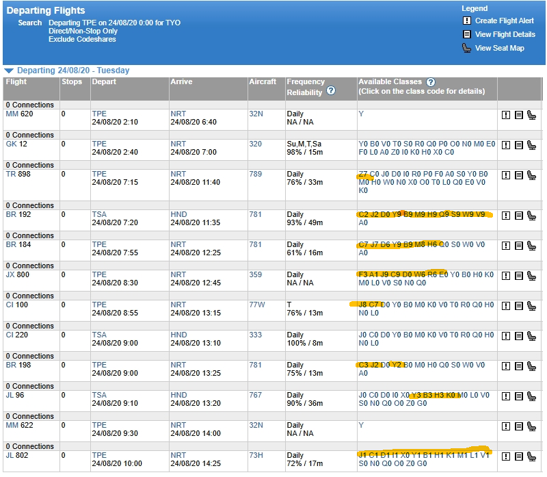View seat map for JX 800
547x477 pixels.
[532, 276]
